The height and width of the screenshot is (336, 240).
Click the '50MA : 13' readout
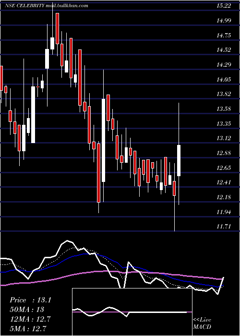click(x=27, y=310)
